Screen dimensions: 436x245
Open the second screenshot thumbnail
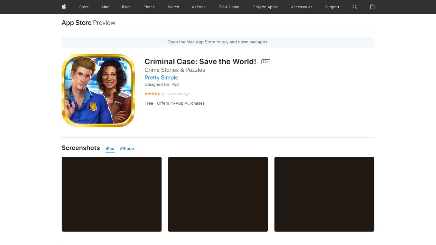218,194
